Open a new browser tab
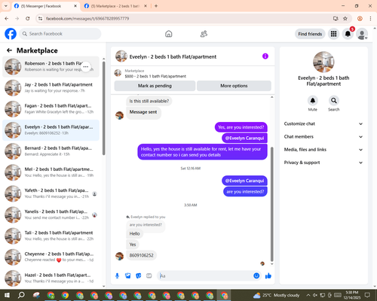 [156, 6]
